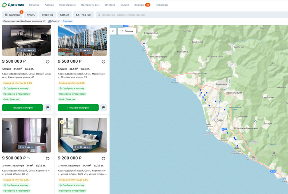Open chat for Санаторная улица listing
Screen dimensions: 288x194
pyautogui.click(x=48, y=108)
